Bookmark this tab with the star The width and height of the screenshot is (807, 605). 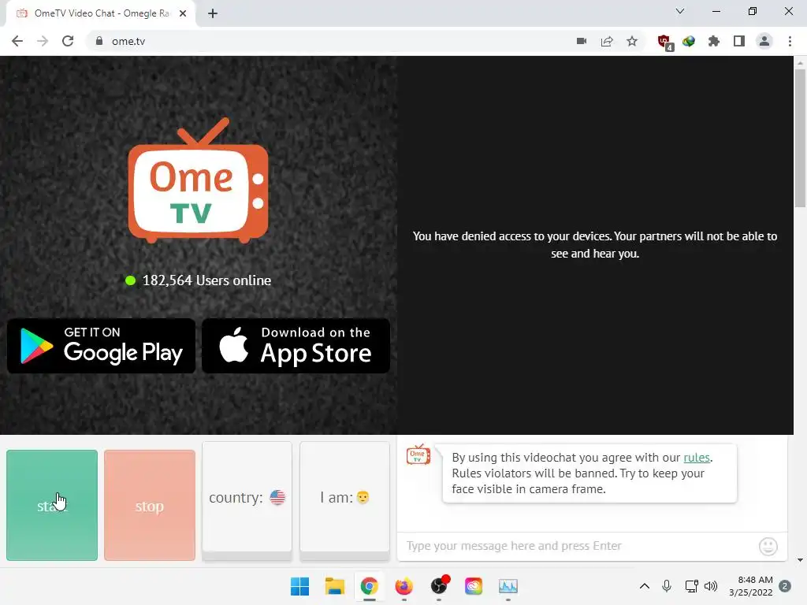pos(632,41)
